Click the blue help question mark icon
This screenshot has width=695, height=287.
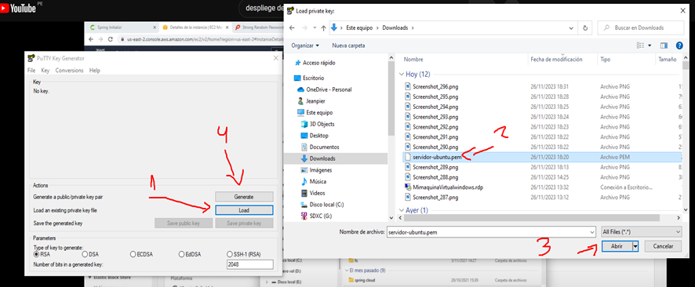(679, 45)
